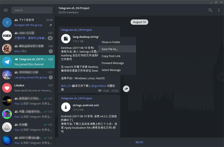224x147 pixels.
Task: Open the colorful abstract avatar chat
Action: 7,114
